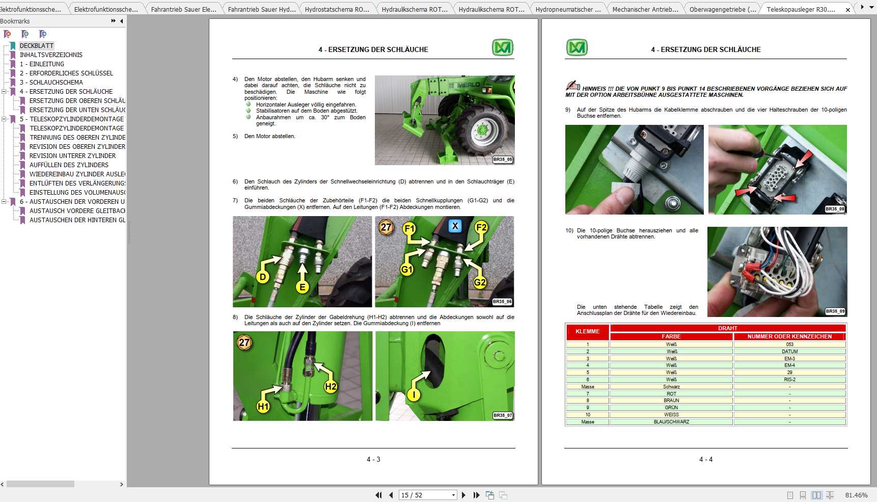Switch to continuous page layout
877x502 pixels.
[803, 495]
